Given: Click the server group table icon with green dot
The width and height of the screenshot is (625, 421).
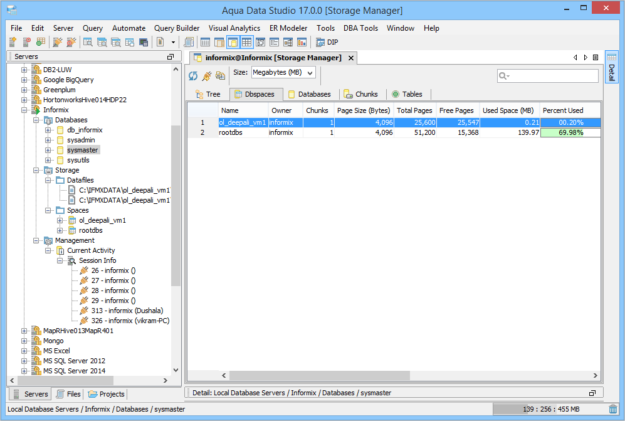Looking at the screenshot, I should tap(40, 42).
